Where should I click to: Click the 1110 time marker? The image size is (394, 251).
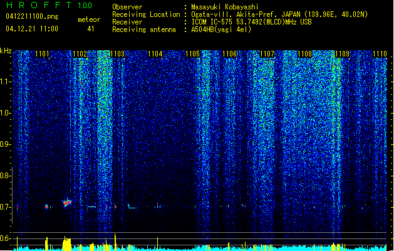pos(380,54)
